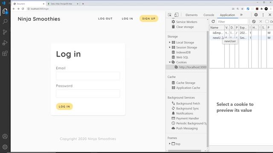Click the sidebar horizontal scrollbar
The image size is (273, 153).
tap(185, 151)
